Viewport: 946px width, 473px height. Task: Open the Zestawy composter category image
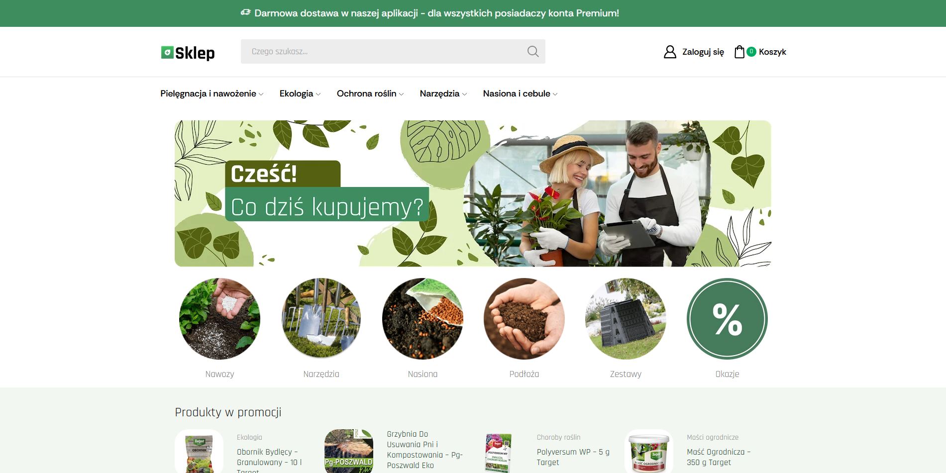point(626,318)
